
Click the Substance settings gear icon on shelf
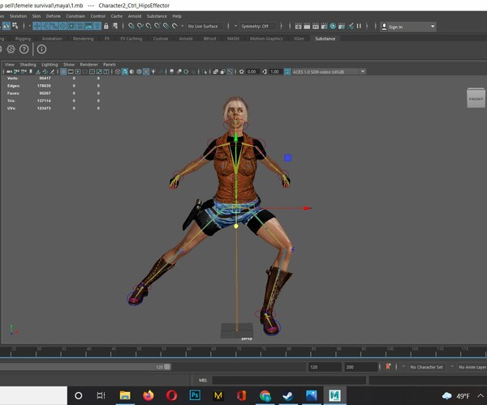click(x=11, y=49)
